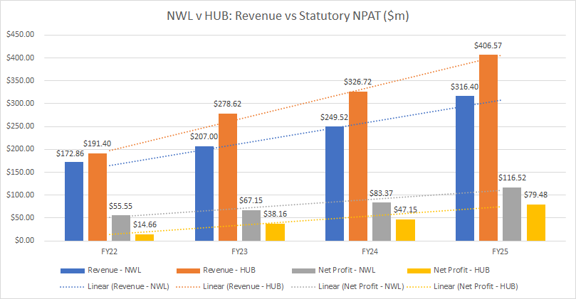Click the grey Net Profit - NWL legend swatch

(308, 271)
